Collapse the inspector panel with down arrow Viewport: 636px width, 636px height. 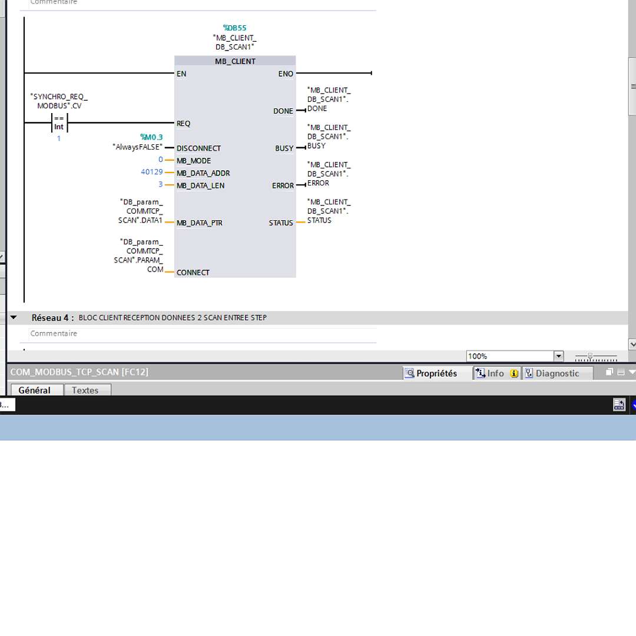tap(632, 372)
